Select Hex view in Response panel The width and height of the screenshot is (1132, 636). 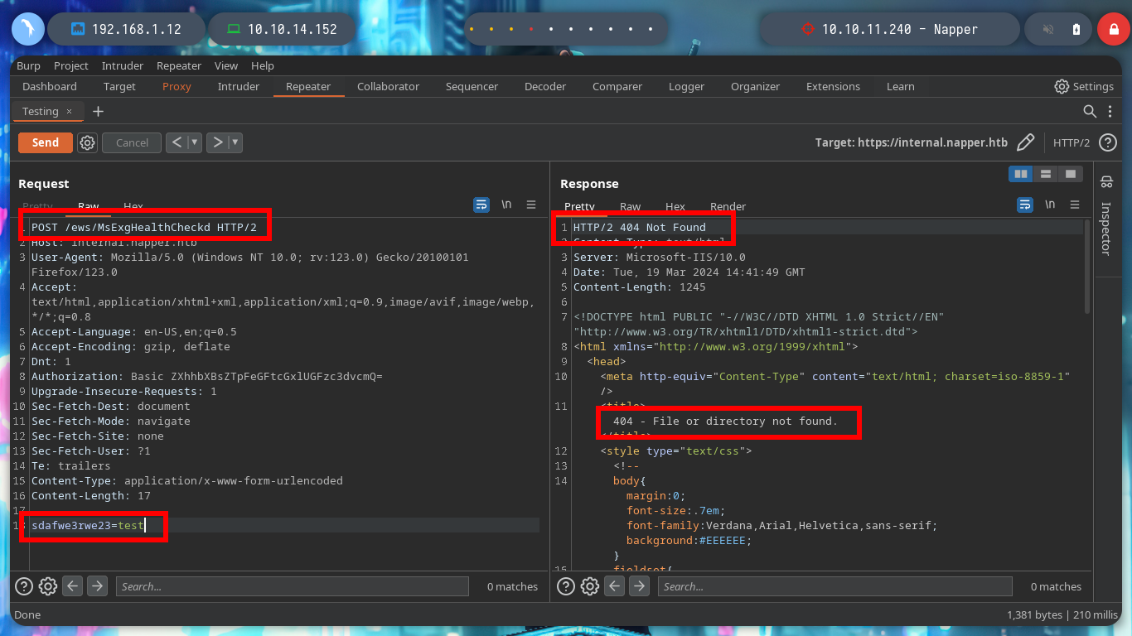tap(675, 206)
